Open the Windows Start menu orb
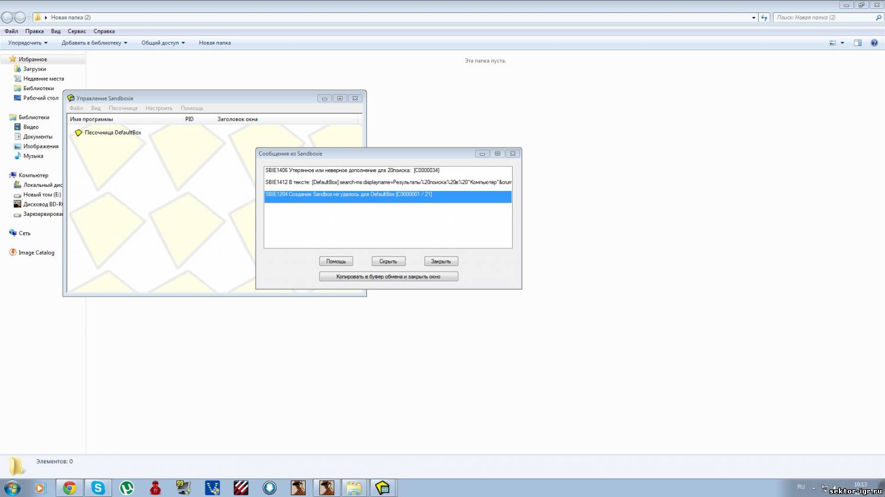Viewport: 885px width, 497px height. [x=12, y=488]
